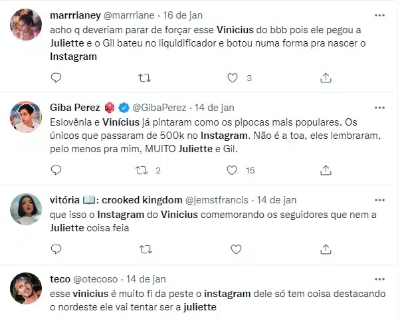Image resolution: width=406 pixels, height=321 pixels.
Task: Like Giba Perez's tweet with 15 likes
Action: pyautogui.click(x=233, y=170)
